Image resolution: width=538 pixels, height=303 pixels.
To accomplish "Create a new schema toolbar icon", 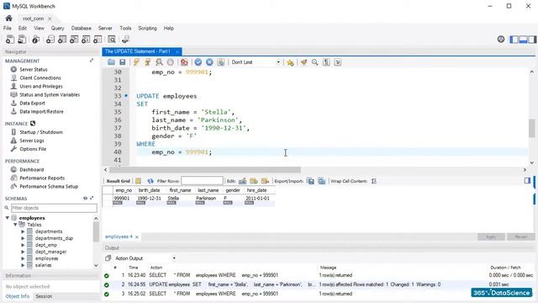I will (x=50, y=40).
